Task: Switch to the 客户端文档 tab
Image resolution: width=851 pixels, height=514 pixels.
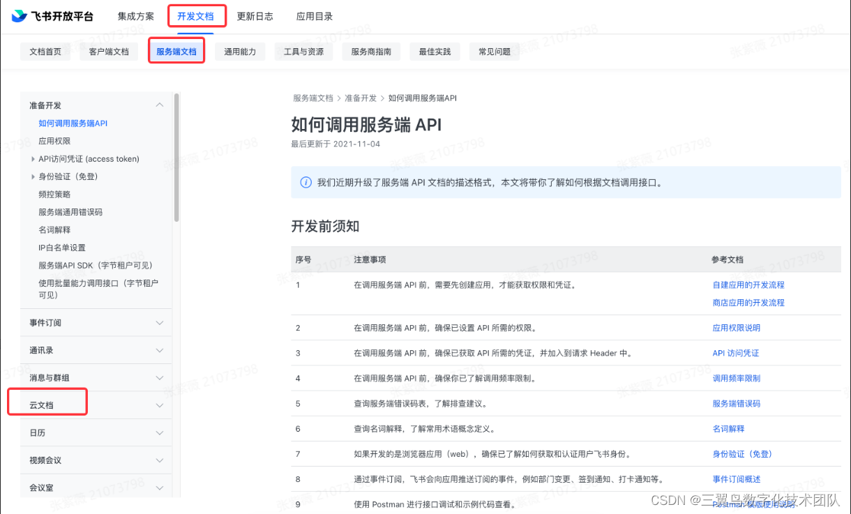Action: [109, 52]
